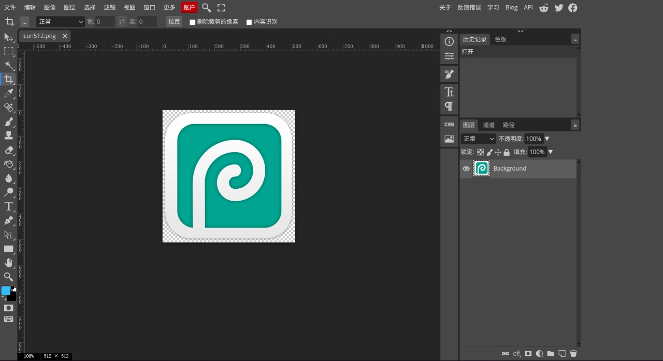
Task: Select the Spot Healing Brush tool
Action: pyautogui.click(x=8, y=108)
